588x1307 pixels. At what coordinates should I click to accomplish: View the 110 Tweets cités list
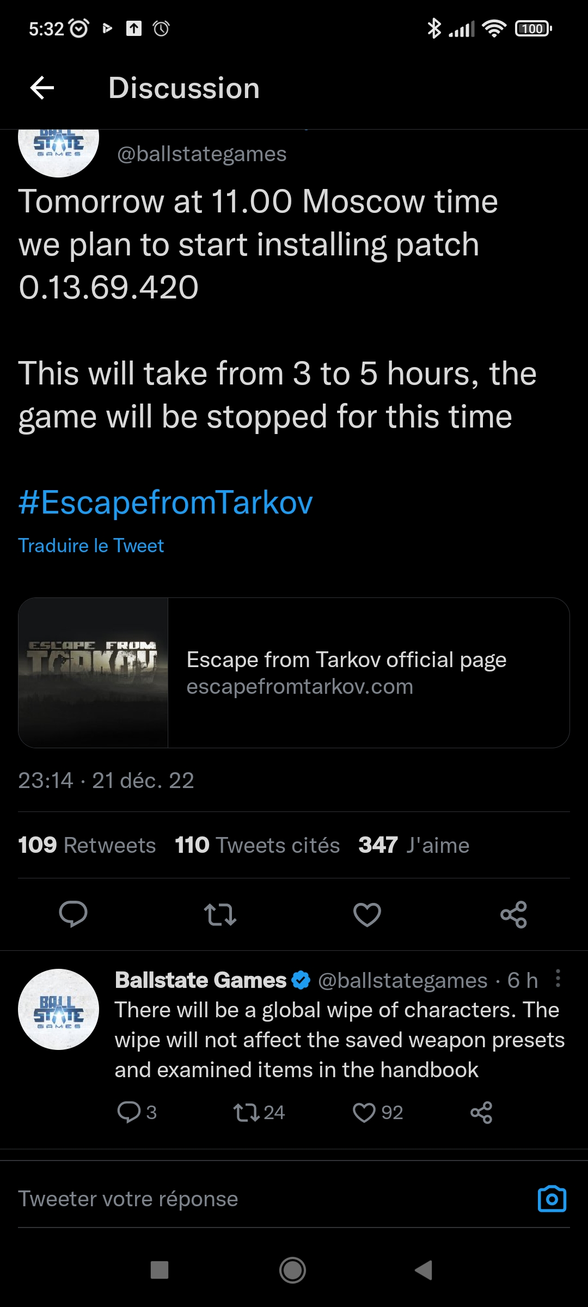tap(257, 845)
